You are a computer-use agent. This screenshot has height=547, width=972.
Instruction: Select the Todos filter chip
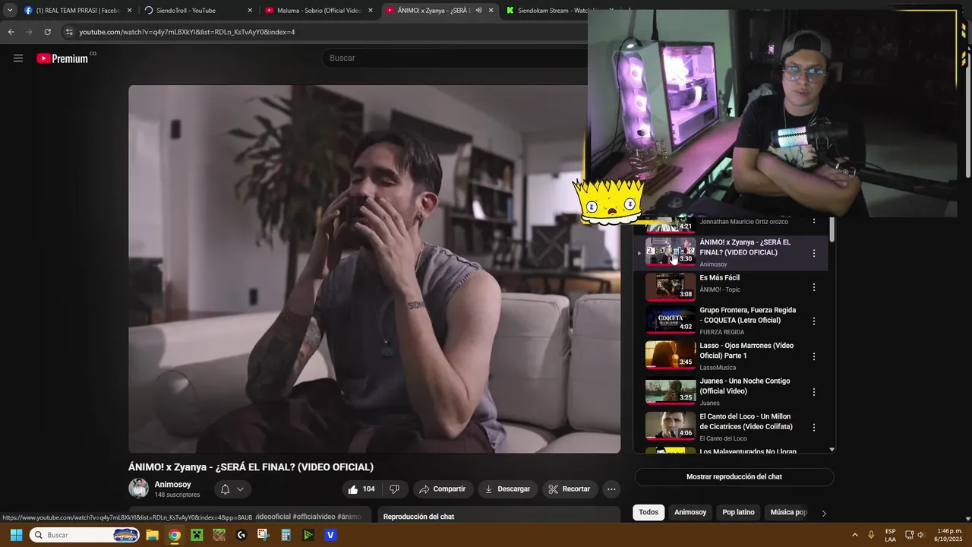[649, 512]
